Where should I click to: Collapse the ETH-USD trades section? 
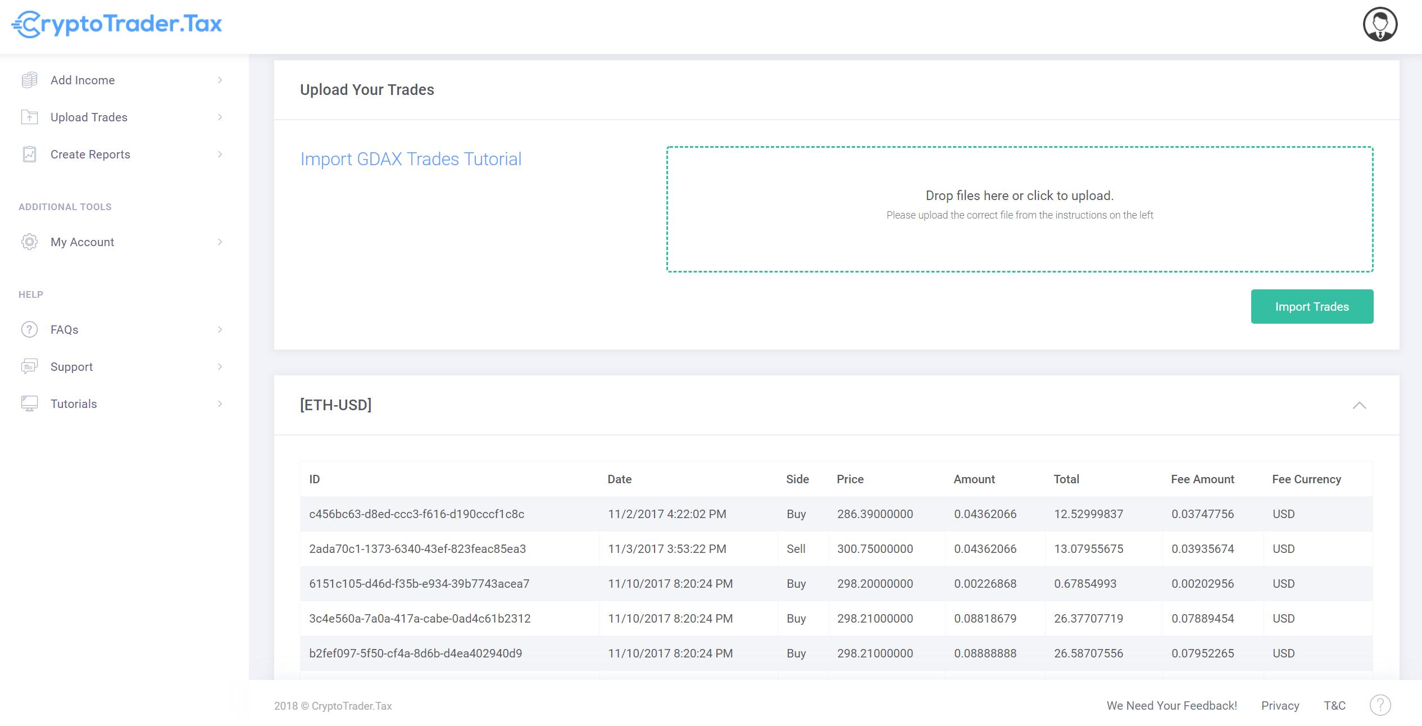[1359, 405]
